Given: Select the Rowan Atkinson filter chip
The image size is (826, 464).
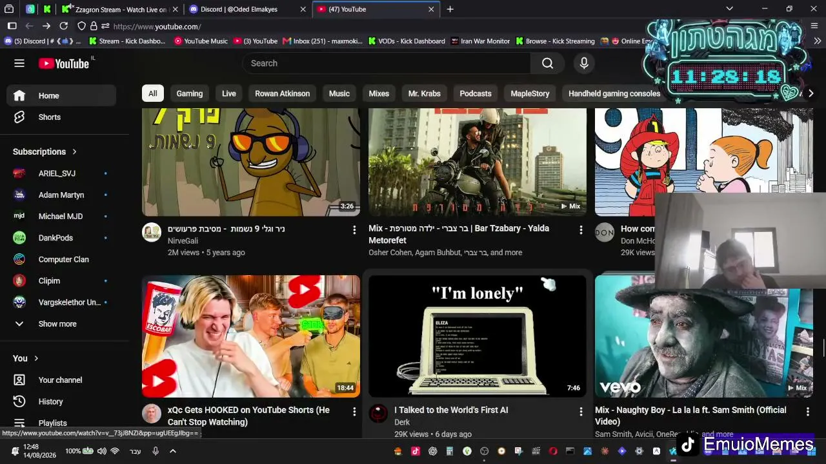Looking at the screenshot, I should coord(282,93).
